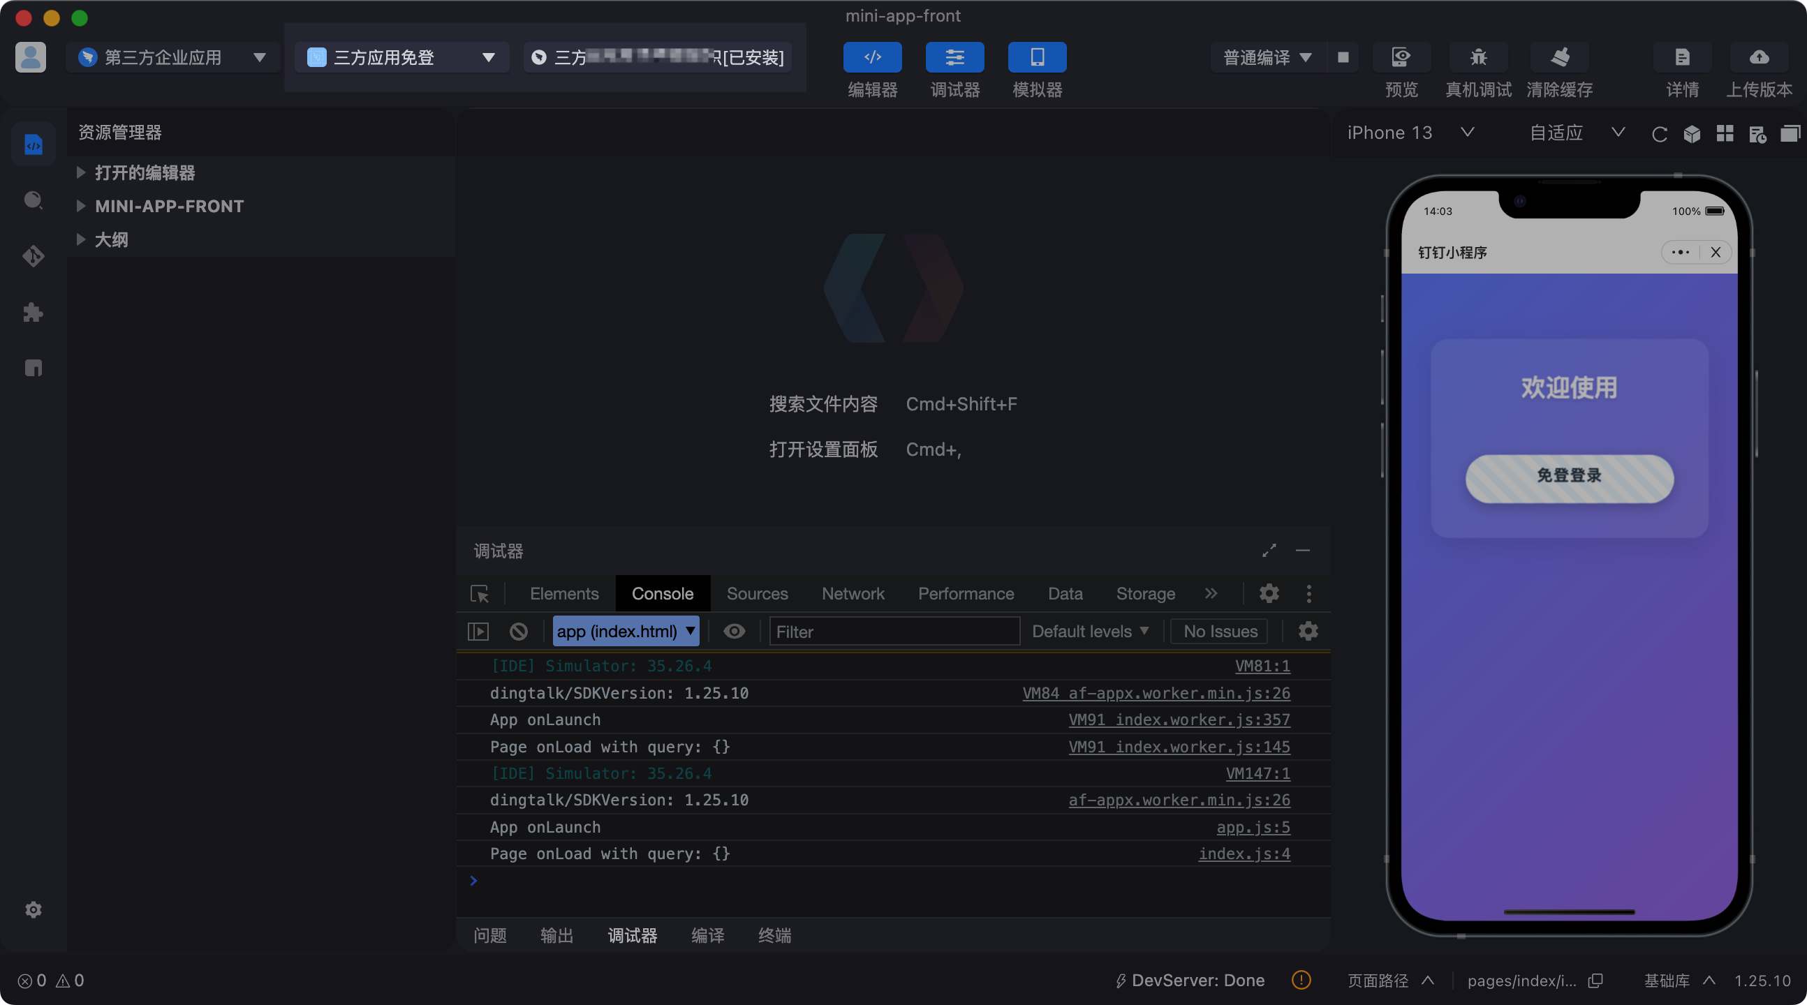This screenshot has width=1807, height=1005.
Task: Toggle the live expression eye icon
Action: [x=734, y=631]
